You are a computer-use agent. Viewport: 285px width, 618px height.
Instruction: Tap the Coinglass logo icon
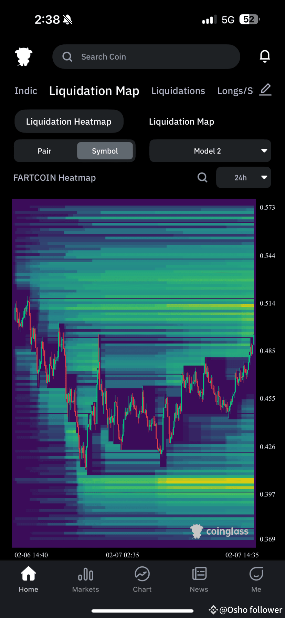click(24, 56)
